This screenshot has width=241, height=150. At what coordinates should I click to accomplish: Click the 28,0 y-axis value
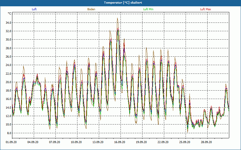pos(8,48)
